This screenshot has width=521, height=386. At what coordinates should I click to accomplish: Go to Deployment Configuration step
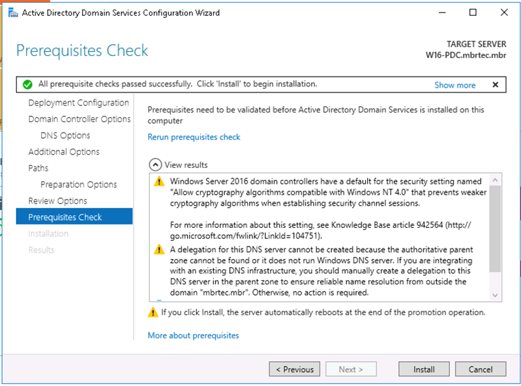point(79,103)
